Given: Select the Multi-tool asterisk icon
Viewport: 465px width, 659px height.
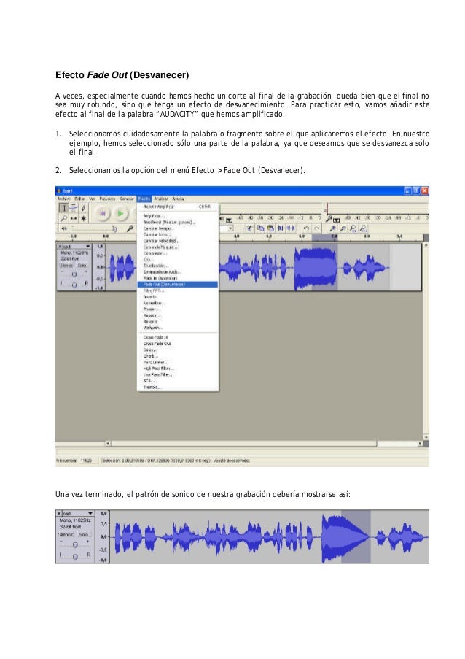Looking at the screenshot, I should [x=84, y=218].
